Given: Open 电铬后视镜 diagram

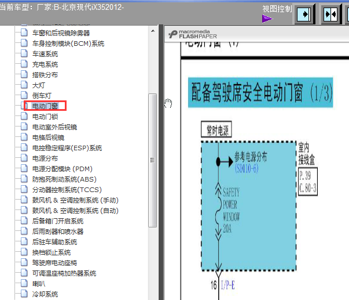Looking at the screenshot, I should [48, 138].
